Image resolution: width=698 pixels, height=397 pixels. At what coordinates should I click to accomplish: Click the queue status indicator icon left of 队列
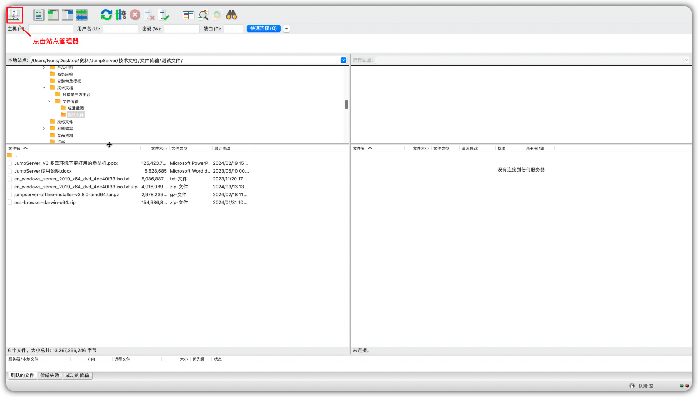point(632,386)
